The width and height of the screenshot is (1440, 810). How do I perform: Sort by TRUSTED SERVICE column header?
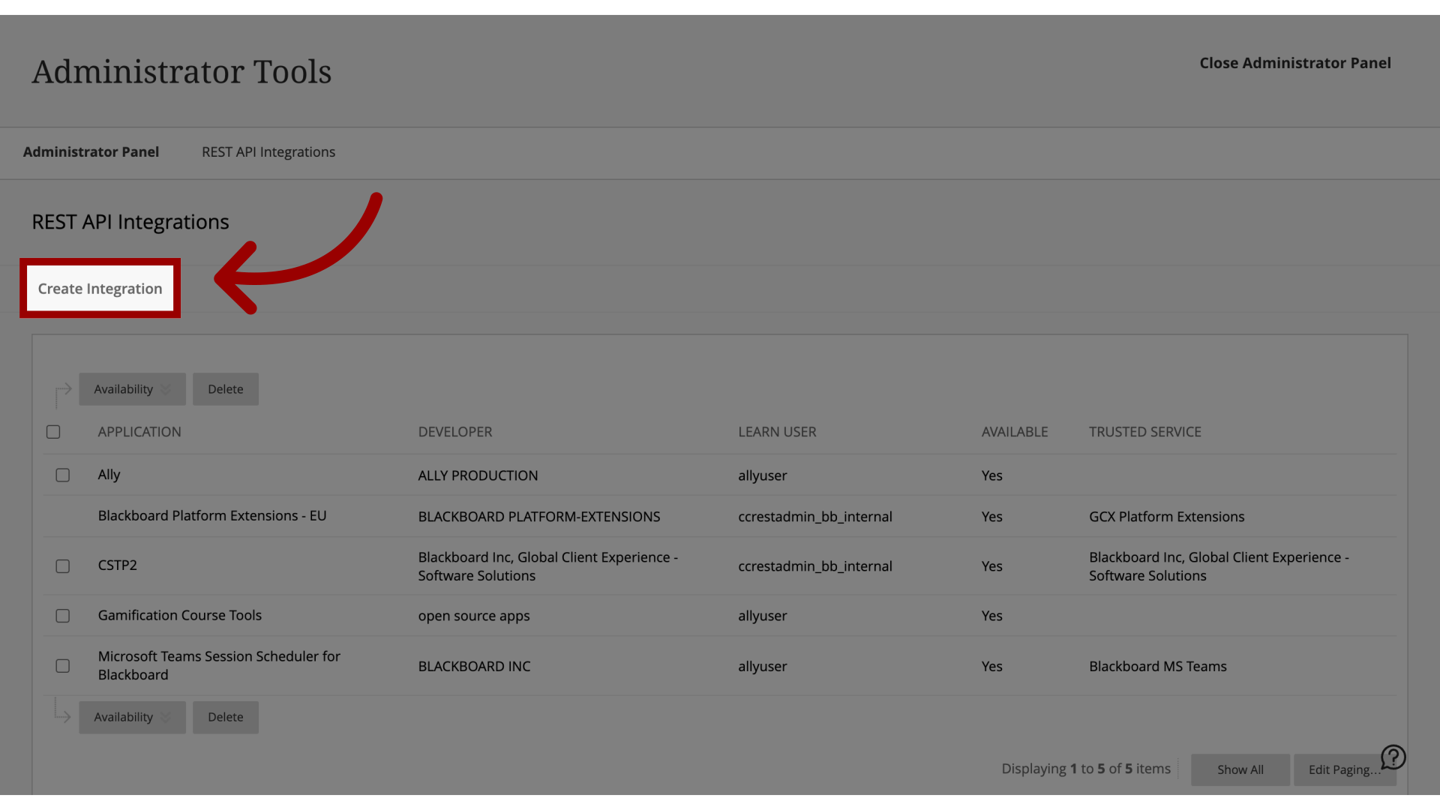tap(1145, 432)
